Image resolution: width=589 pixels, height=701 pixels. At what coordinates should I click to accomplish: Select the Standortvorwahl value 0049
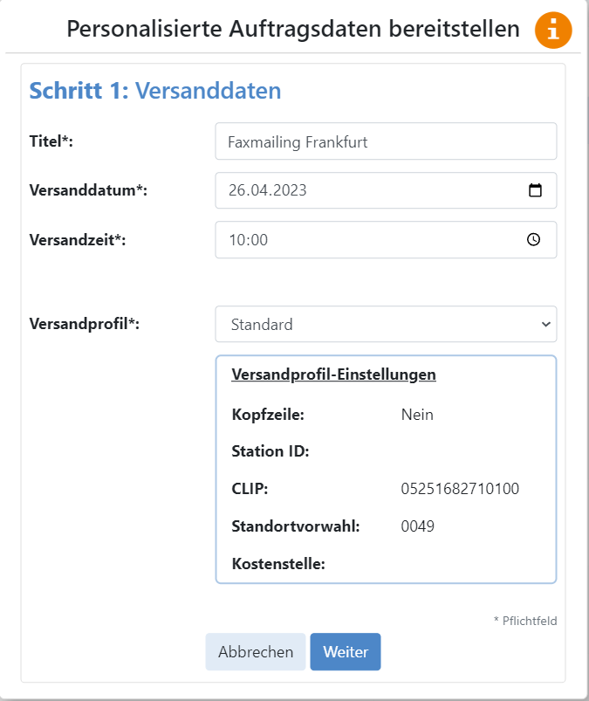coord(417,526)
